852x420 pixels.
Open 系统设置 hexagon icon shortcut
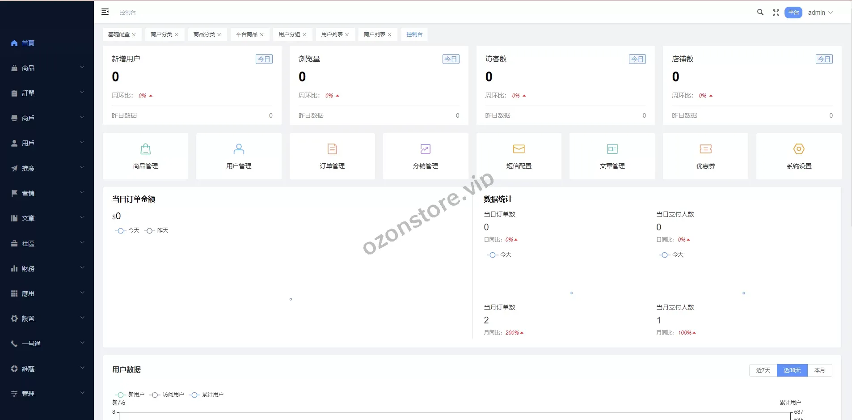(x=799, y=149)
